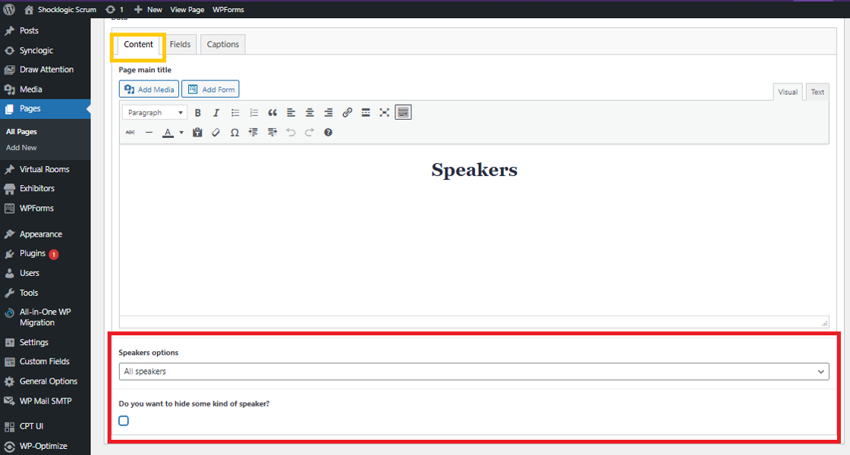Go to All Pages submenu link
The width and height of the screenshot is (850, 455).
coord(22,132)
